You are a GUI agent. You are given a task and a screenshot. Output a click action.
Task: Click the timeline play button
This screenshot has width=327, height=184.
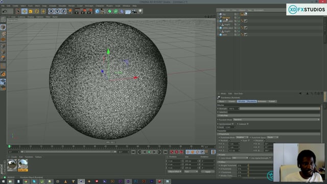149,152
